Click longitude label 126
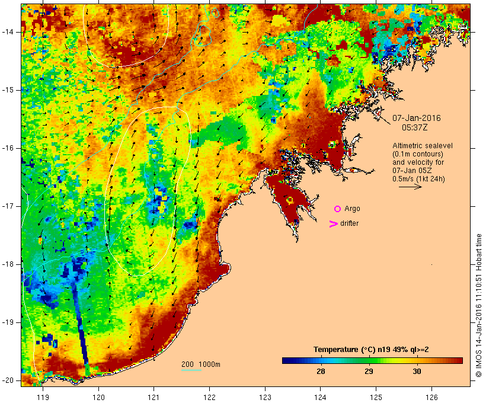The height and width of the screenshot is (403, 486). [431, 397]
